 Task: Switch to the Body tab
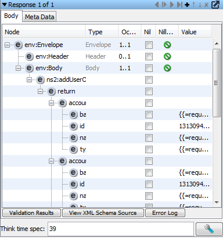11,16
